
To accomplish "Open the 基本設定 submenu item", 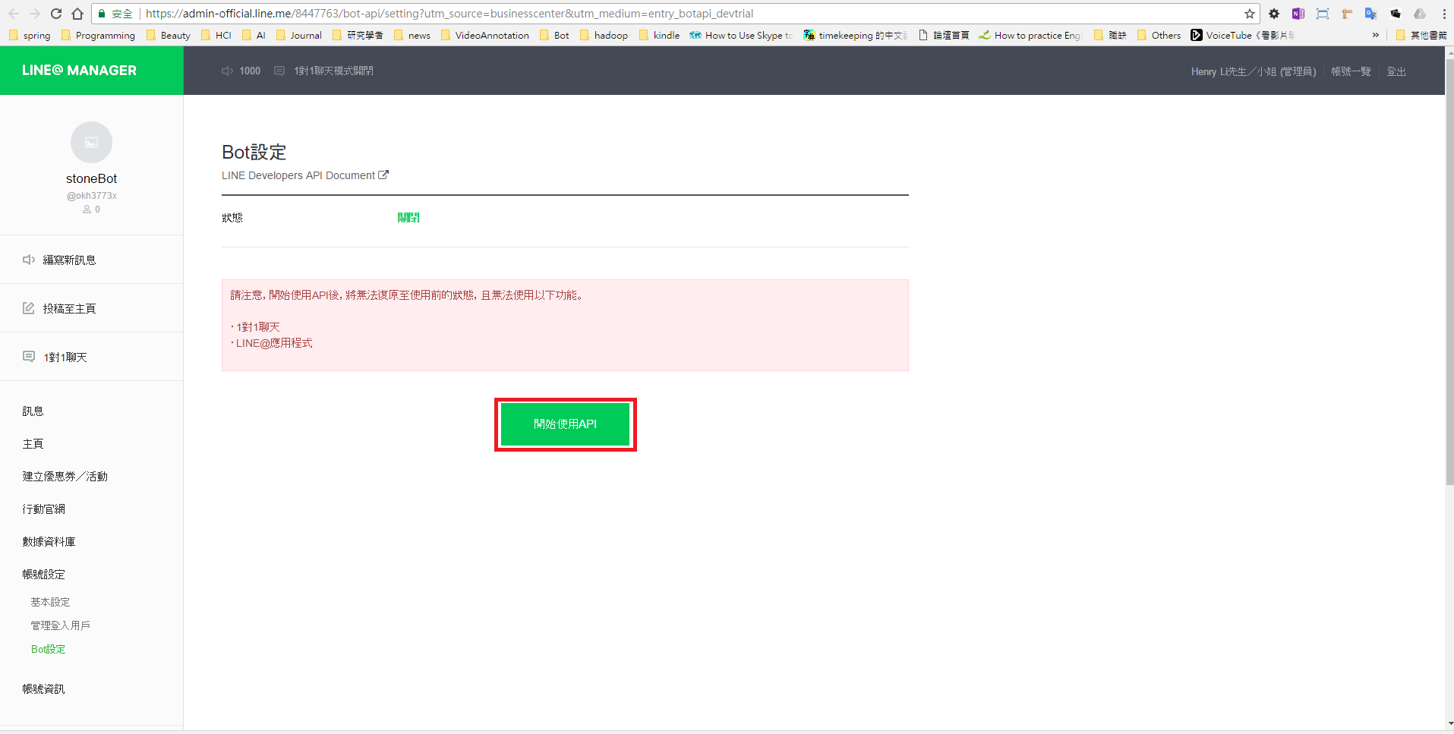I will [50, 602].
